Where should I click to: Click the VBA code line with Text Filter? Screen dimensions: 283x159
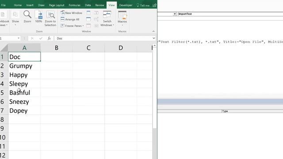pos(220,42)
